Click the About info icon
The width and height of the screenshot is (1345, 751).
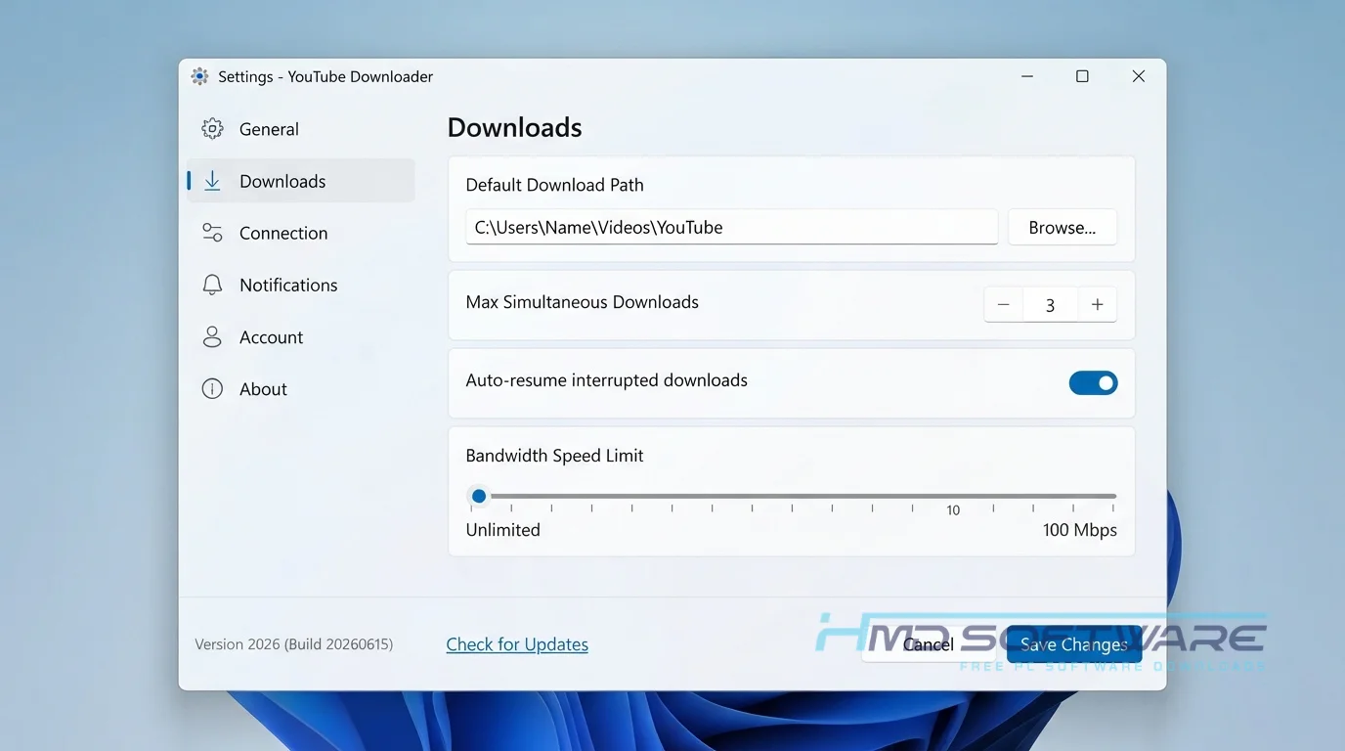pyautogui.click(x=212, y=388)
